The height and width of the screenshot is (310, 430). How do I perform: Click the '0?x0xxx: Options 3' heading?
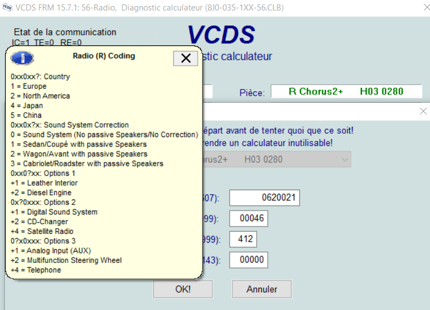(43, 241)
